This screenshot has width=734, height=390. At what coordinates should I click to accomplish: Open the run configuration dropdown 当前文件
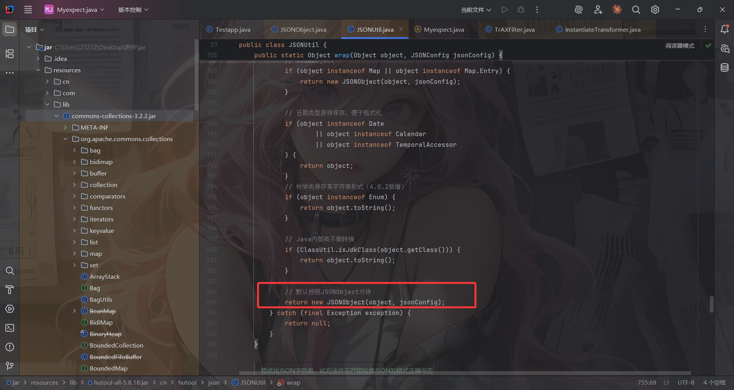476,10
